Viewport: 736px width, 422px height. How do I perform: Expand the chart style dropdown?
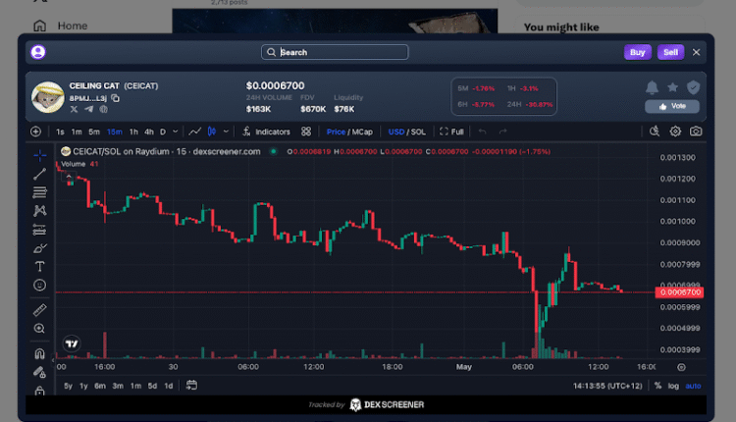tap(225, 131)
